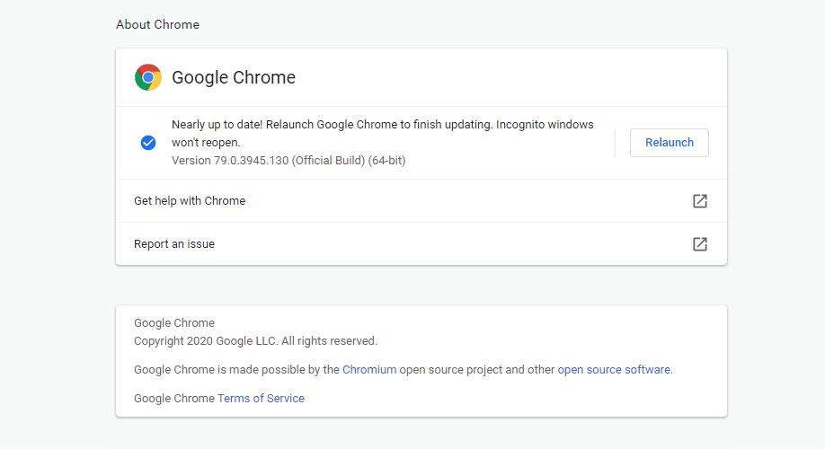This screenshot has width=825, height=449.
Task: Click the Google Chrome name above the copyright
Action: 174,322
